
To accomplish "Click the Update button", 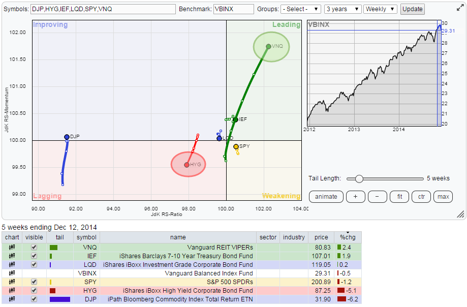I will (x=413, y=9).
